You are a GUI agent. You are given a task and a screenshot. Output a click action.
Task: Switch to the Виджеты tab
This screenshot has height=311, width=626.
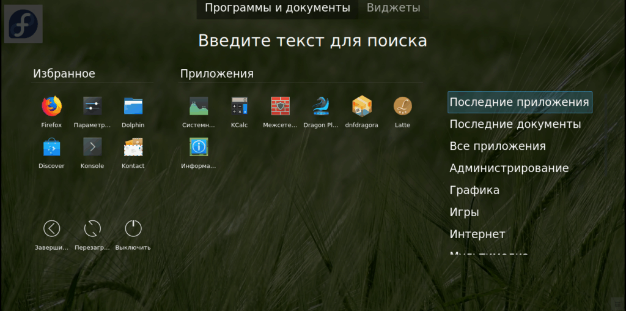point(393,8)
